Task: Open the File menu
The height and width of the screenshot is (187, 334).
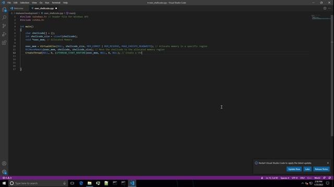Action: coord(9,3)
